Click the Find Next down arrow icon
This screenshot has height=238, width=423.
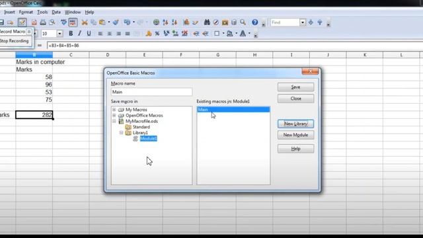click(x=311, y=22)
